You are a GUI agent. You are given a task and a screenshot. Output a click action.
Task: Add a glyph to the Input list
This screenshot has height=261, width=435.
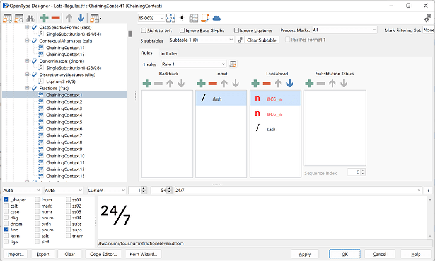click(x=201, y=83)
